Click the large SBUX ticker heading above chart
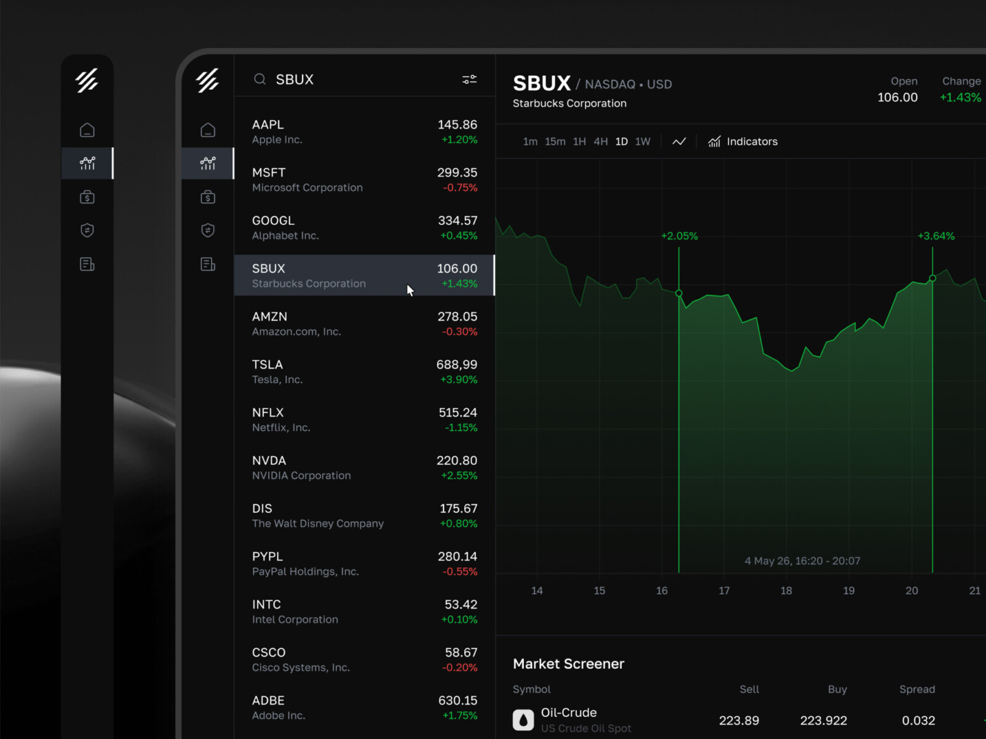 coord(542,83)
